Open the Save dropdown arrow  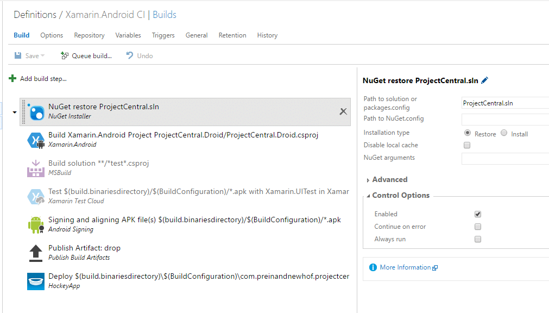[43, 56]
